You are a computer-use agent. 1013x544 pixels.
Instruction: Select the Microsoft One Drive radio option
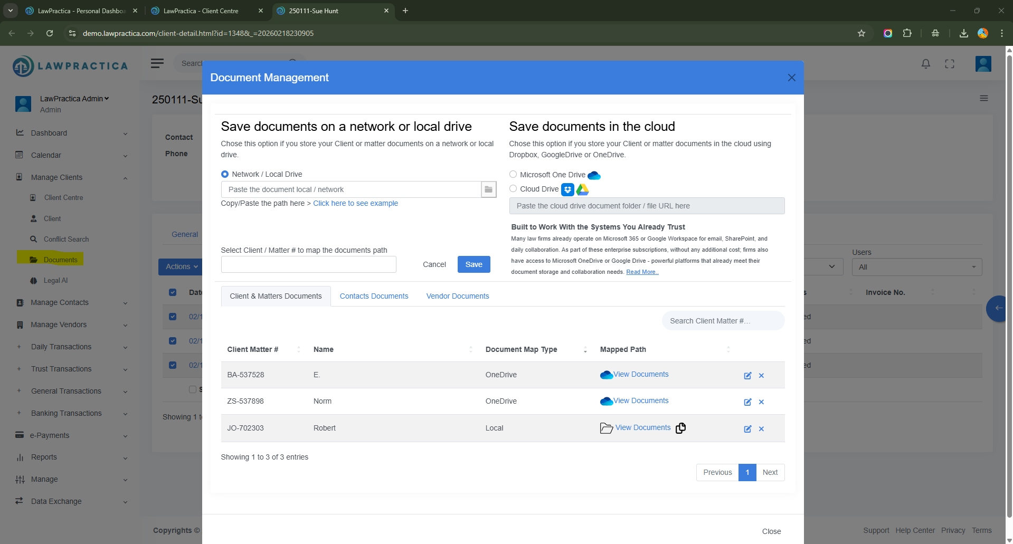point(513,175)
